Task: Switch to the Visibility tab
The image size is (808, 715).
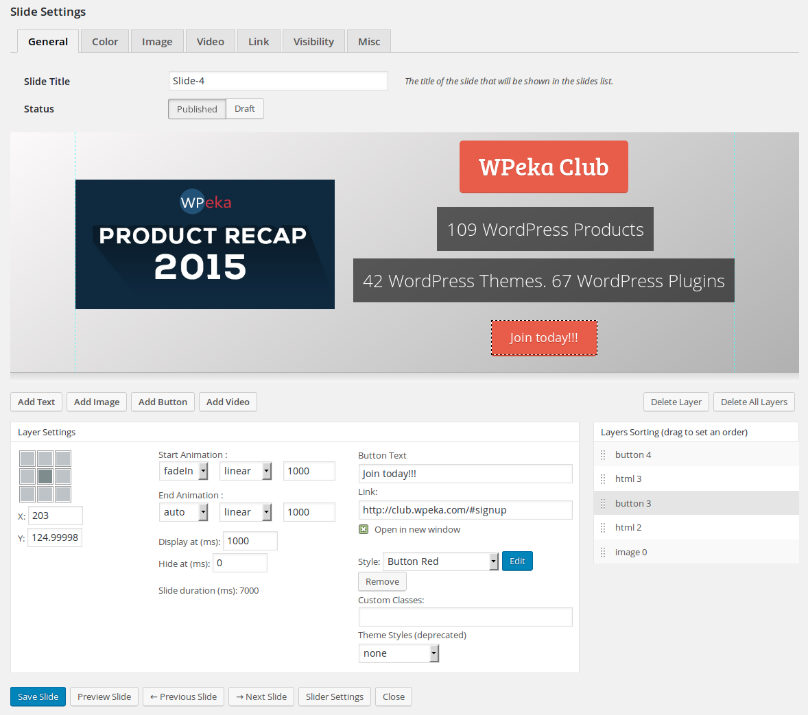Action: click(313, 42)
